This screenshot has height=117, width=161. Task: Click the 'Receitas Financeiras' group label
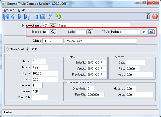(80, 82)
